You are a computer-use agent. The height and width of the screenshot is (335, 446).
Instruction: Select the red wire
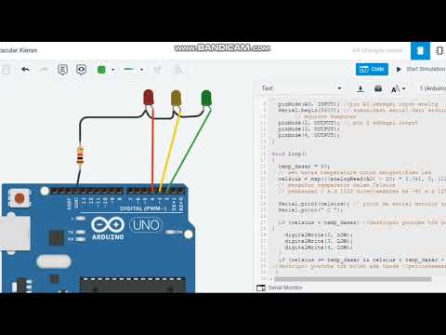152,149
